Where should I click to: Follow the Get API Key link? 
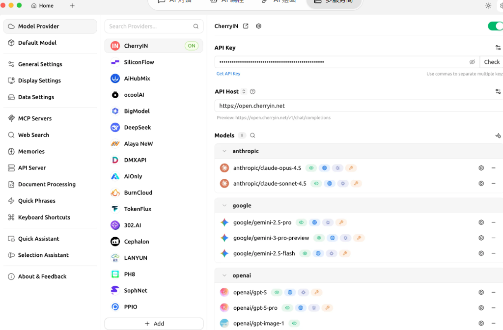click(228, 74)
